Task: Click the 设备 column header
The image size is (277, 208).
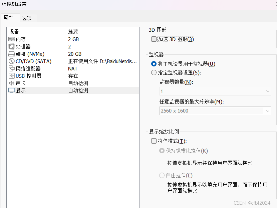Action: coord(36,31)
